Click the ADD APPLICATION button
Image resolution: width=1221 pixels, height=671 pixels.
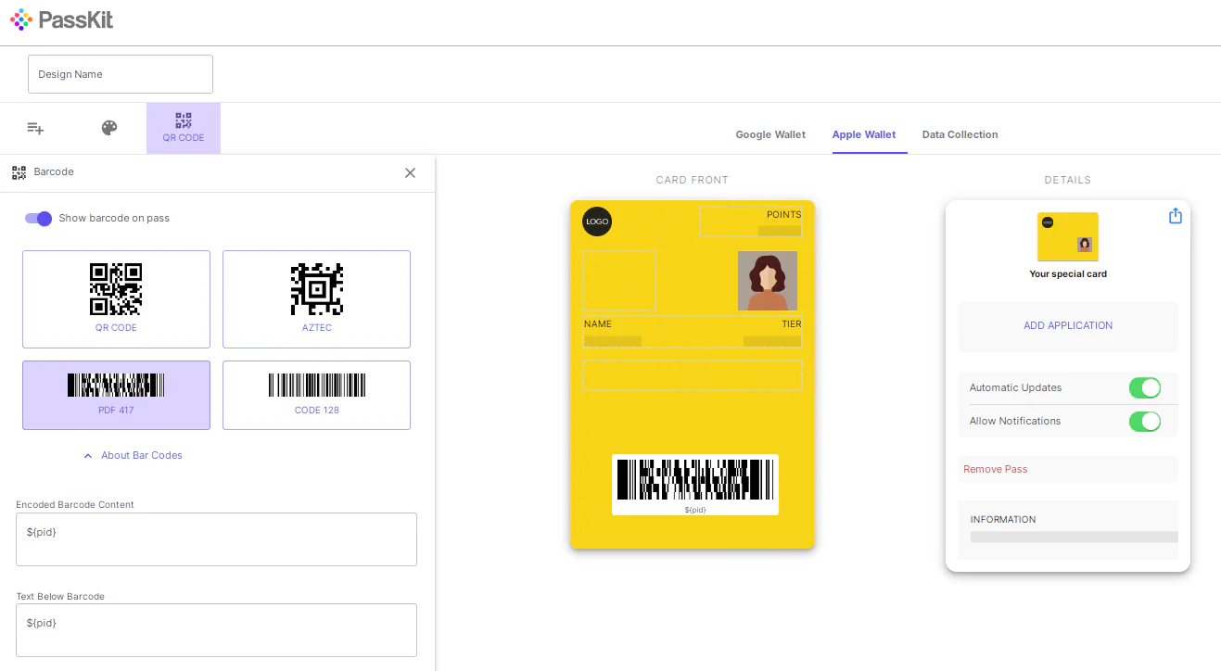click(1068, 325)
